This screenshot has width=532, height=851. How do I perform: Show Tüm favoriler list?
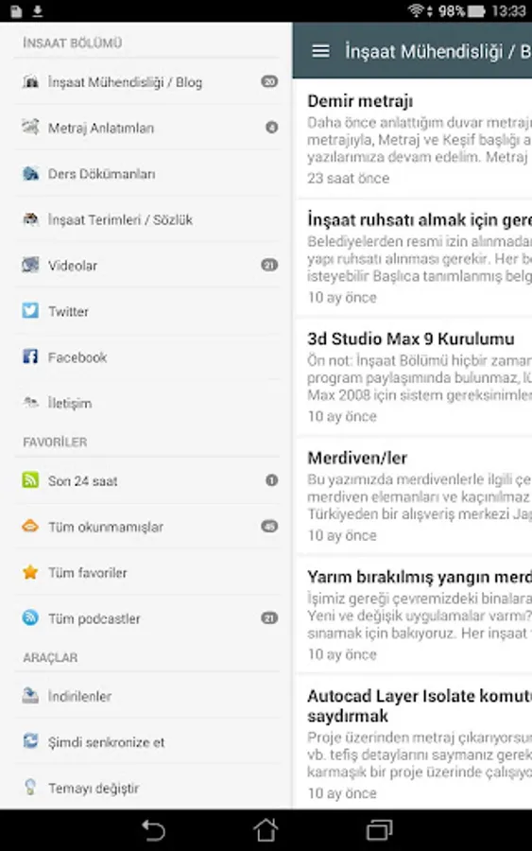point(149,572)
